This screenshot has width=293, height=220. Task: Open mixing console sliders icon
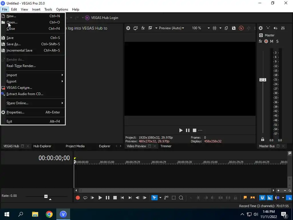[283, 28]
